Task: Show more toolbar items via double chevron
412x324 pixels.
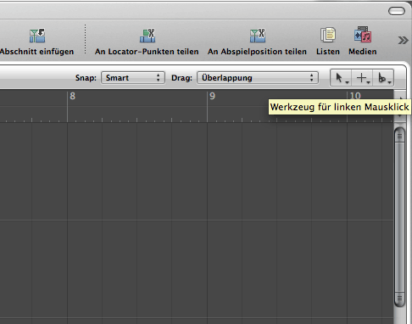Action: click(x=403, y=41)
